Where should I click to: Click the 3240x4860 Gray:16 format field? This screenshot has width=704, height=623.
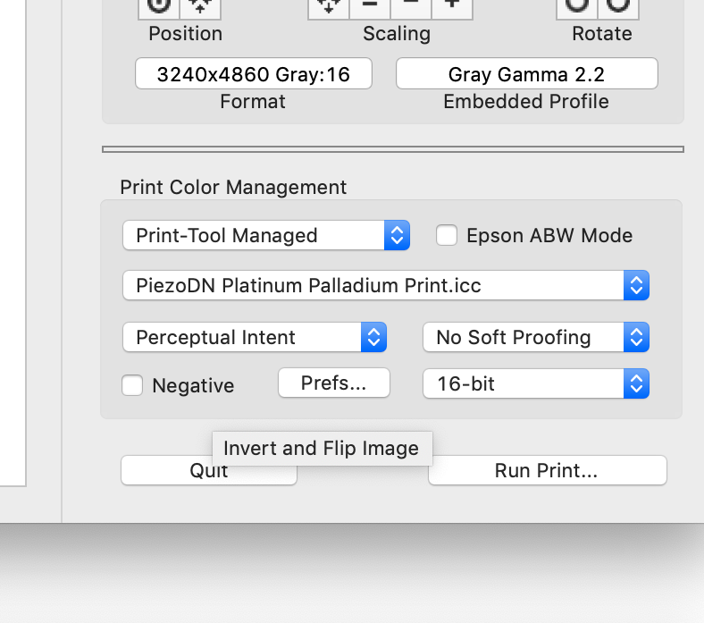pos(253,74)
